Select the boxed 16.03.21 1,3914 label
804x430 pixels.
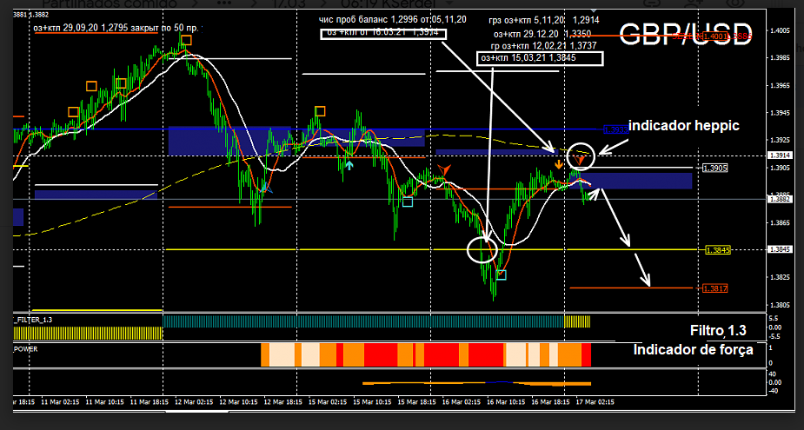point(382,34)
